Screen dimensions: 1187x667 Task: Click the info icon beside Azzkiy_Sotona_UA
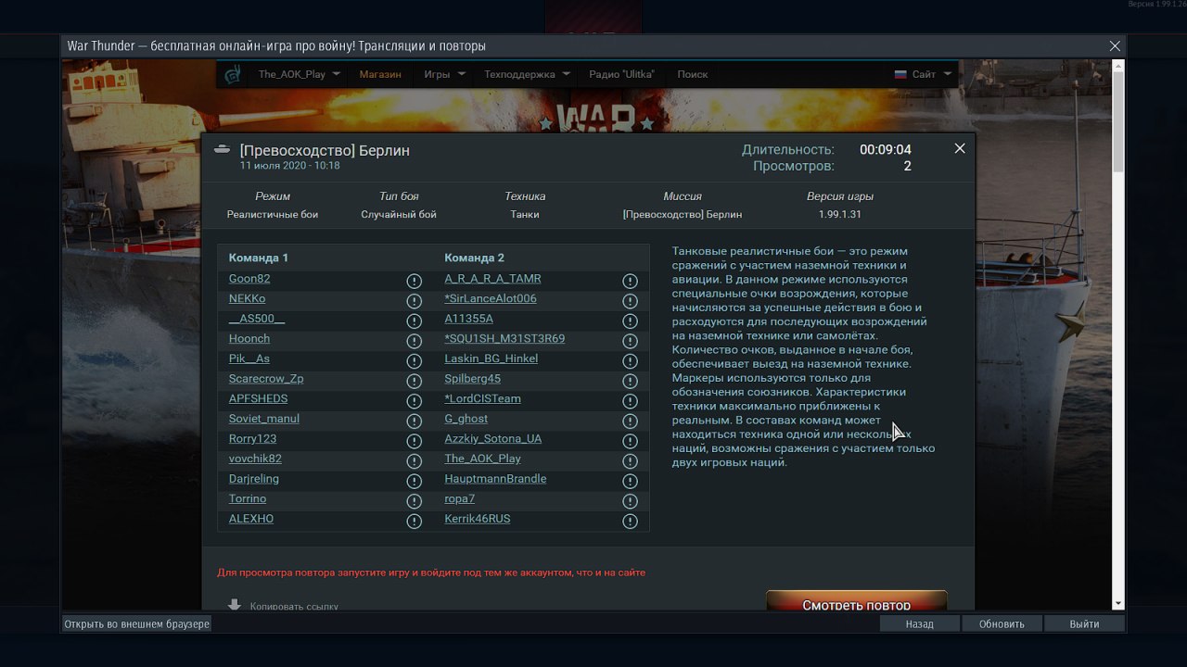[630, 441]
